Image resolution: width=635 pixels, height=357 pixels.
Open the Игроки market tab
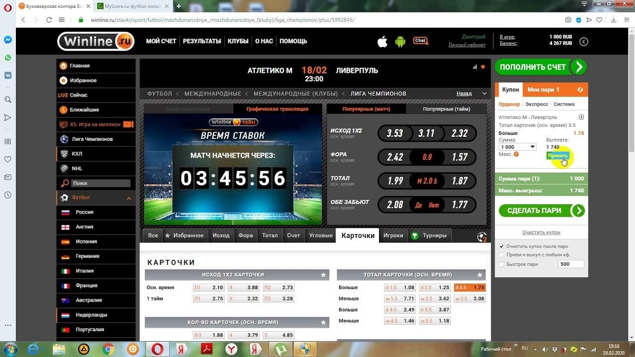pos(393,236)
